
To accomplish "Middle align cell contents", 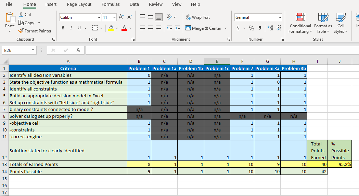I will (x=151, y=17).
